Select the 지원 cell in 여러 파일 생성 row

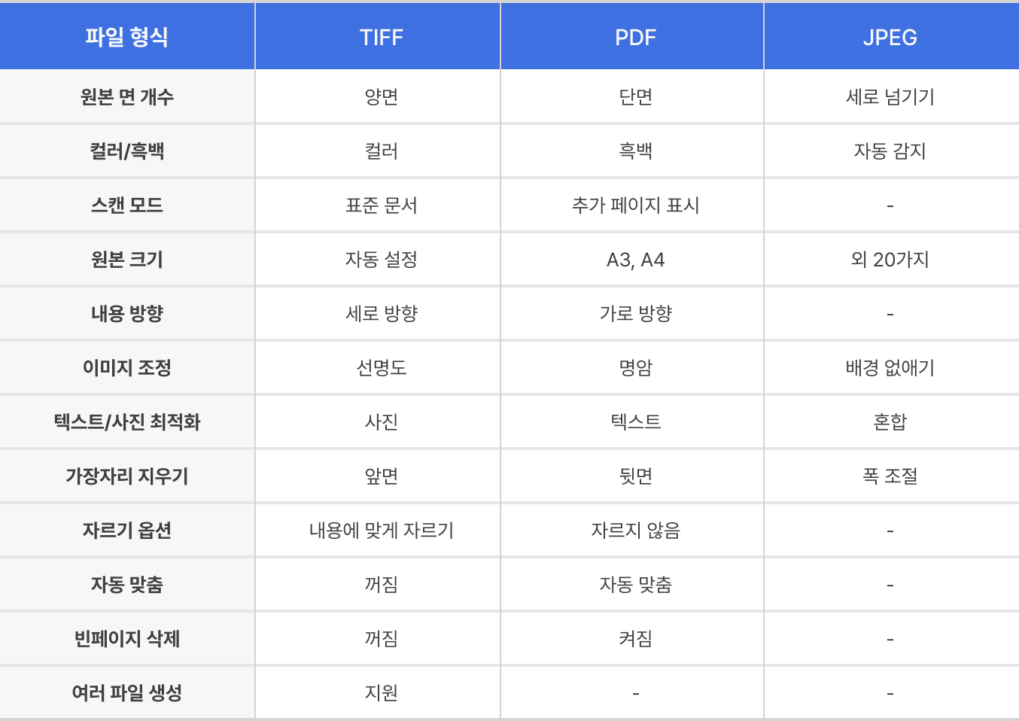click(x=381, y=693)
